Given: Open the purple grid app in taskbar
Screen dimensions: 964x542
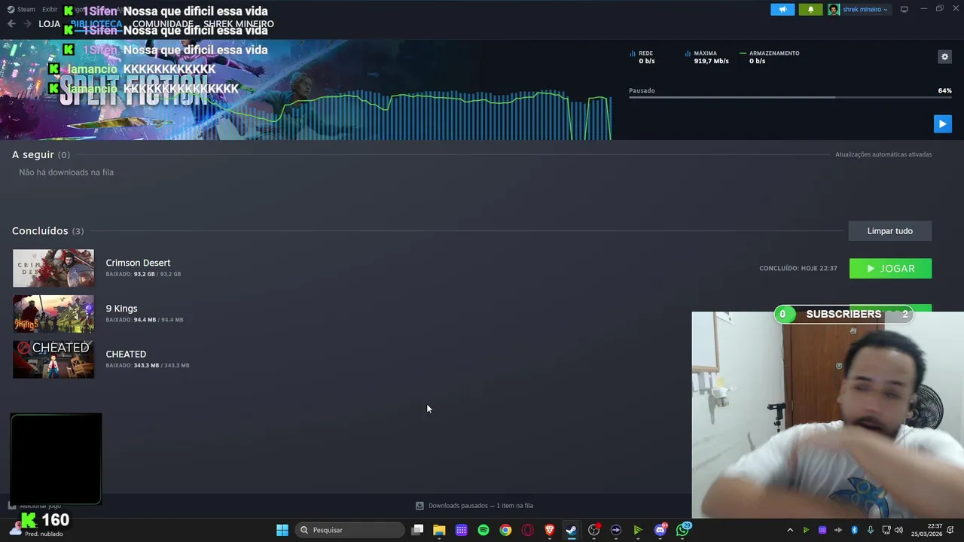Looking at the screenshot, I should click(461, 530).
